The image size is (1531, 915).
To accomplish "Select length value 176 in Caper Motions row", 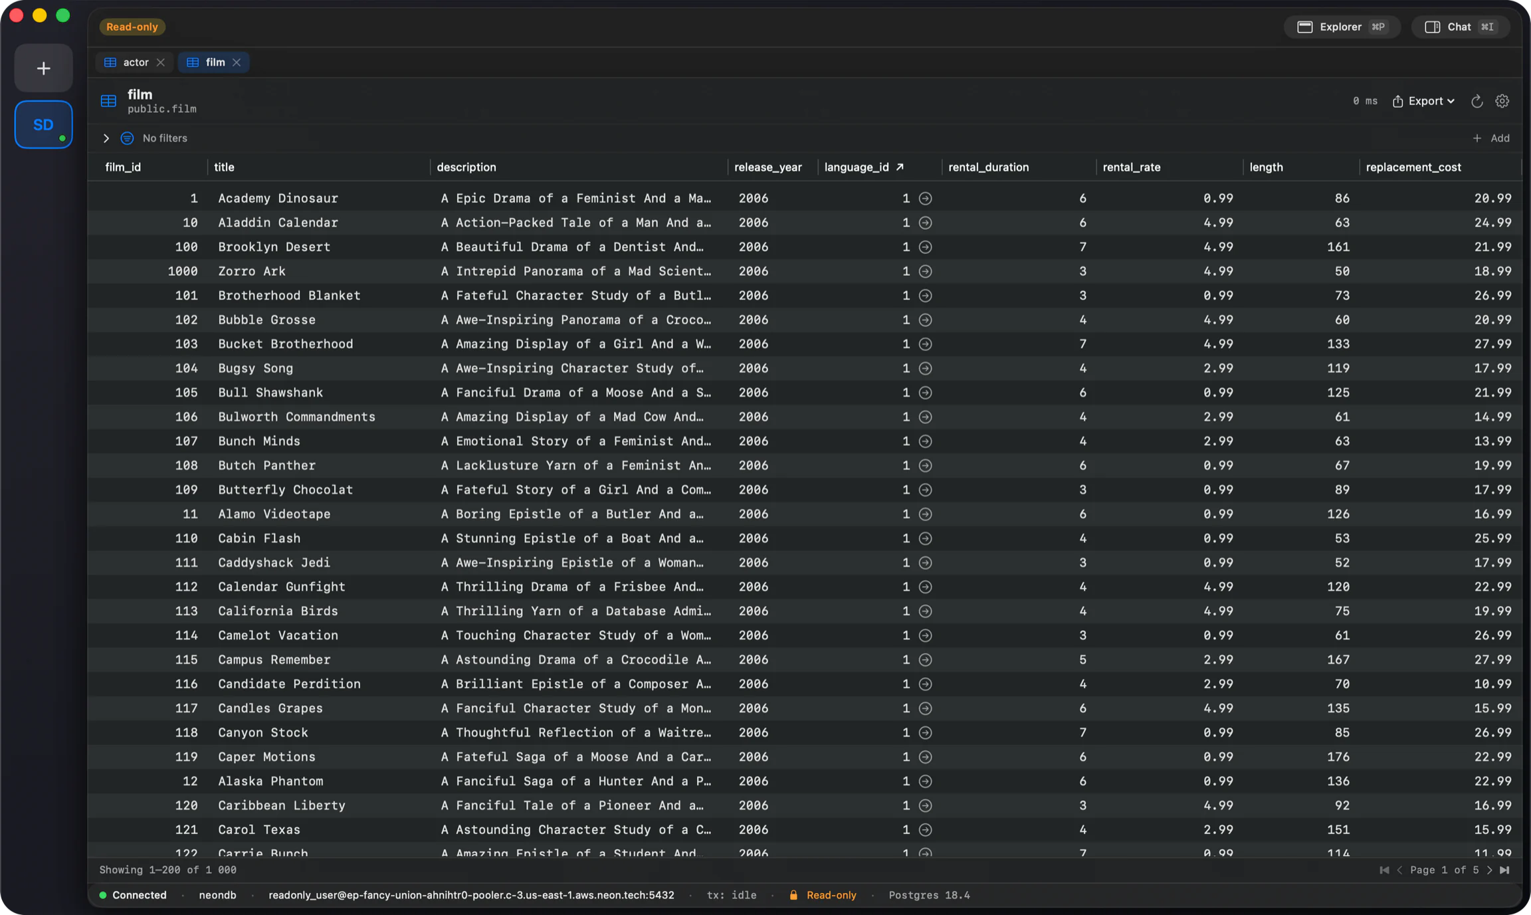I will [1338, 757].
